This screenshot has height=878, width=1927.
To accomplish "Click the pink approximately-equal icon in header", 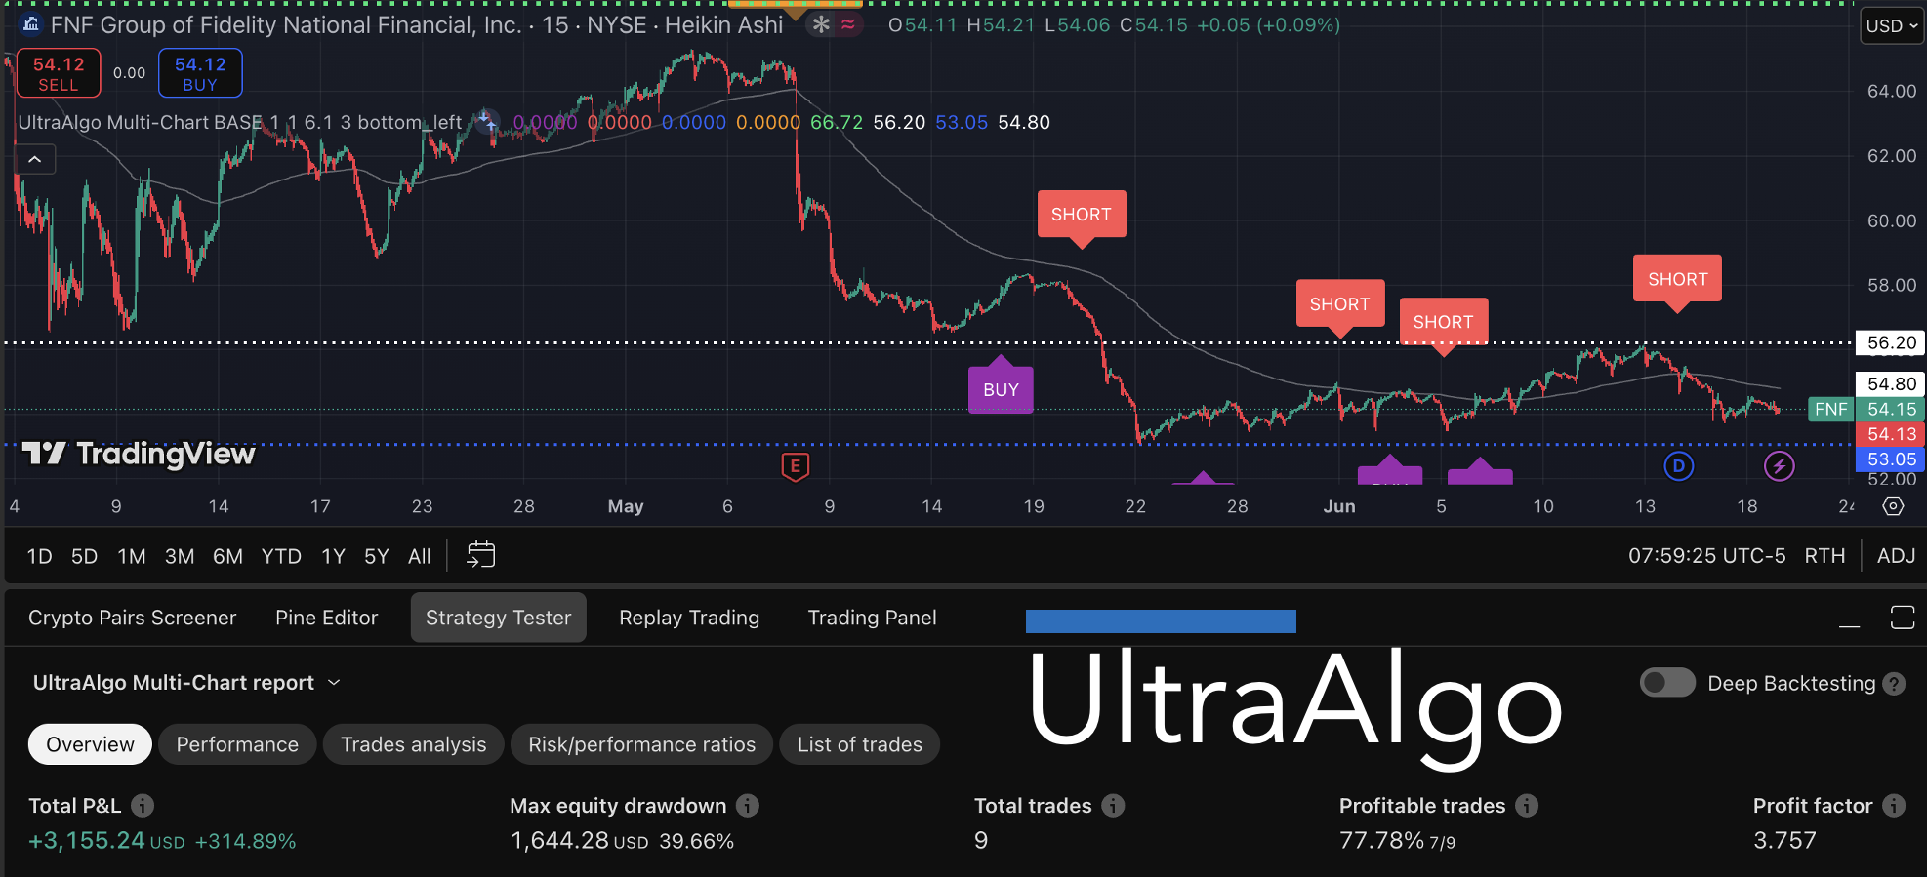I will point(848,24).
